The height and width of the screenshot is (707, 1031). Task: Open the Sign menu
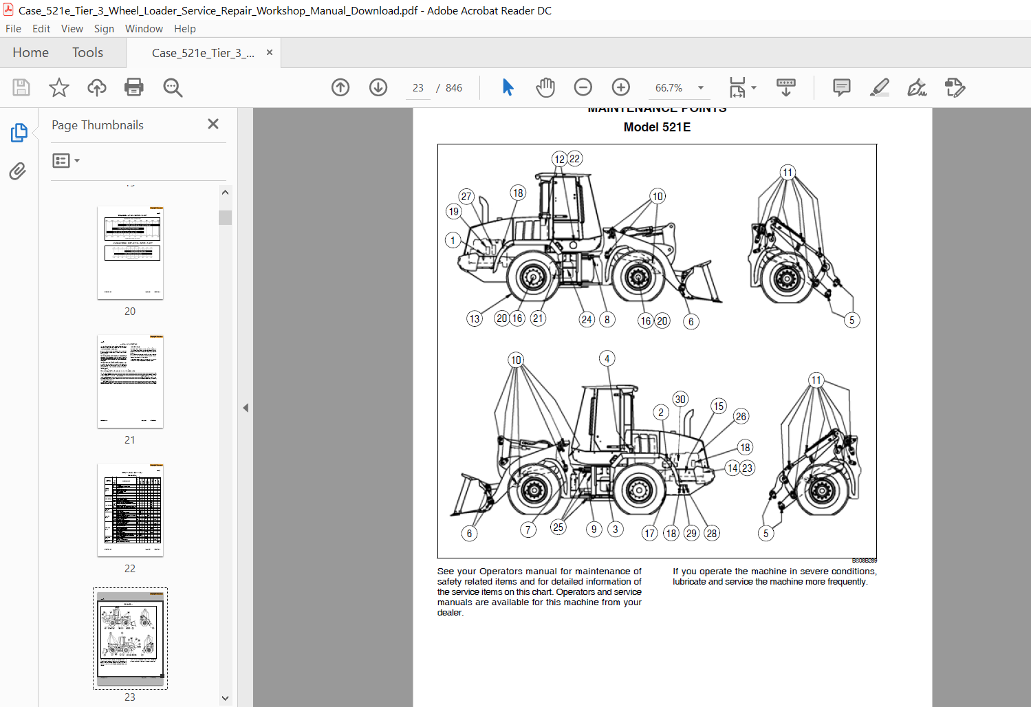tap(104, 29)
